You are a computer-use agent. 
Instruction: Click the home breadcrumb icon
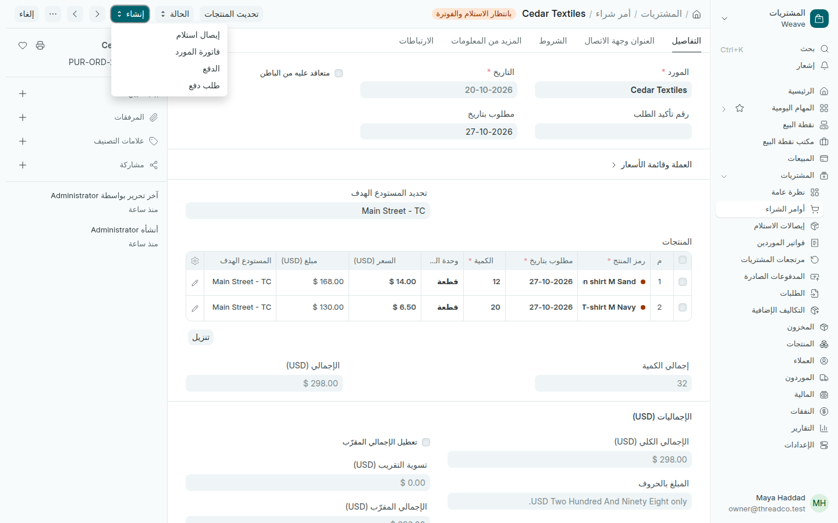coord(697,14)
